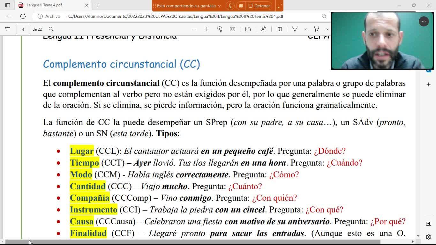The height and width of the screenshot is (245, 436).
Task: Edit the page number field showing 4
Action: pyautogui.click(x=23, y=29)
